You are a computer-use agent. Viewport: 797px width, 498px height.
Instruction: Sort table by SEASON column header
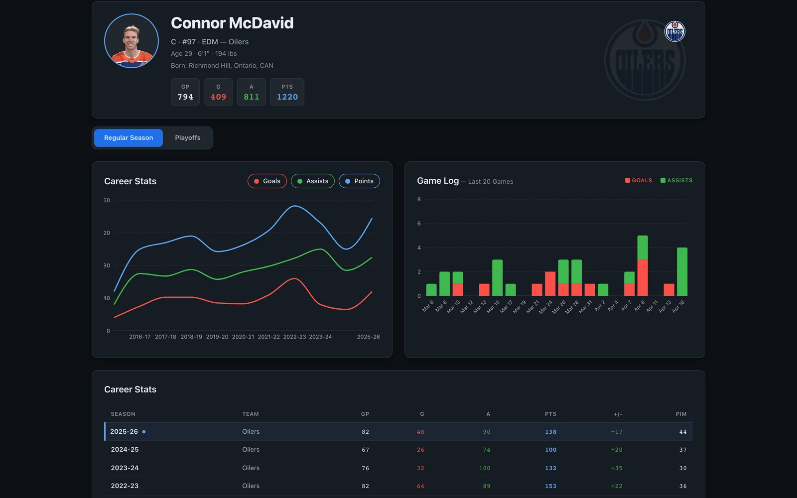click(x=123, y=414)
